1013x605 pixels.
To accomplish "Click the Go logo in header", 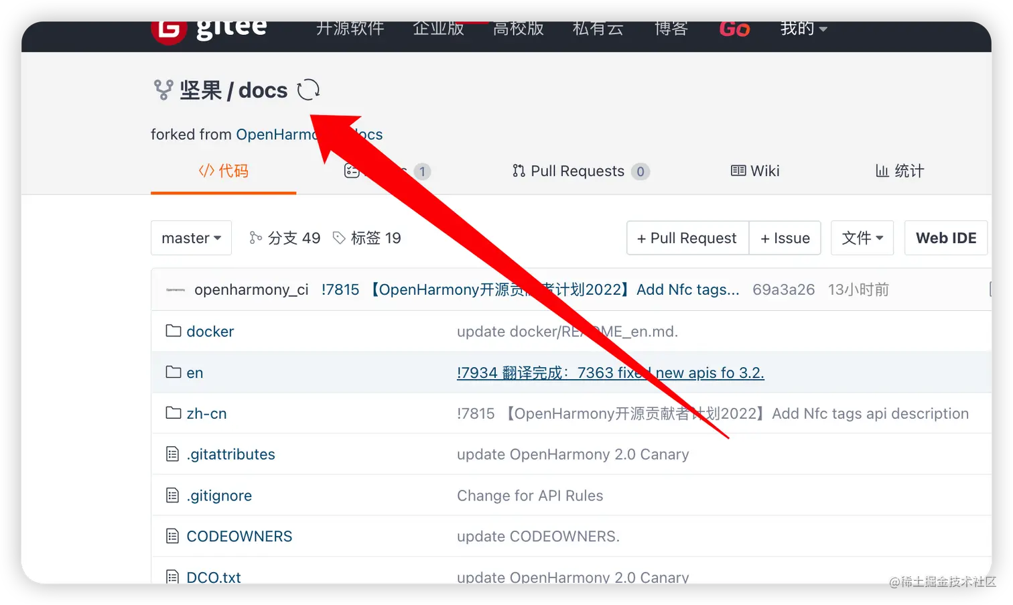I will click(734, 29).
